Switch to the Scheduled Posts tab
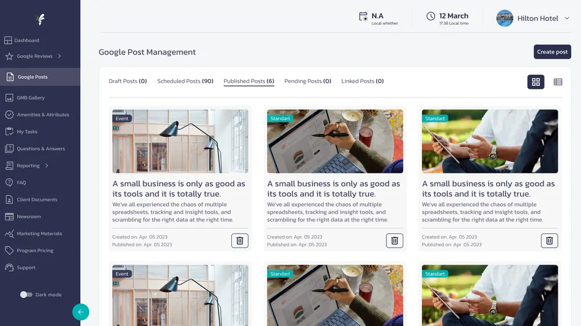 [185, 81]
